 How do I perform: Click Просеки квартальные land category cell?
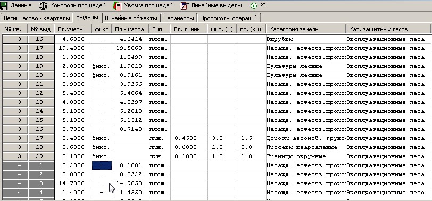point(306,147)
